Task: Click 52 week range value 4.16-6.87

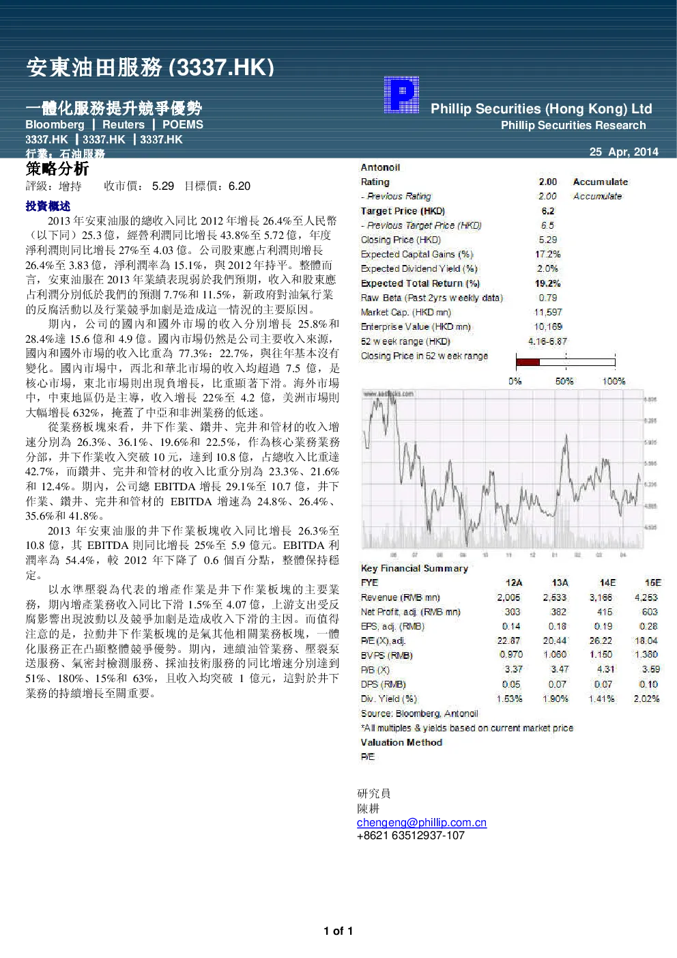Action: click(548, 341)
